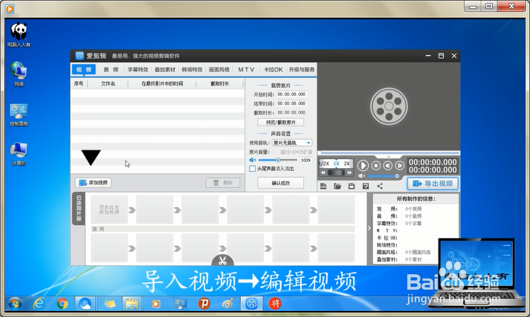This screenshot has width=530, height=317.
Task: Open the 升级与服务 tab
Action: pos(302,70)
